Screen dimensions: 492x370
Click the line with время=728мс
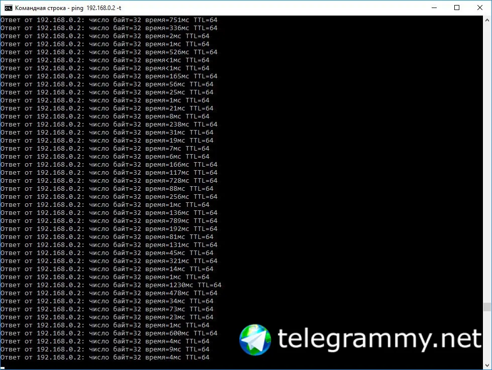tap(109, 181)
